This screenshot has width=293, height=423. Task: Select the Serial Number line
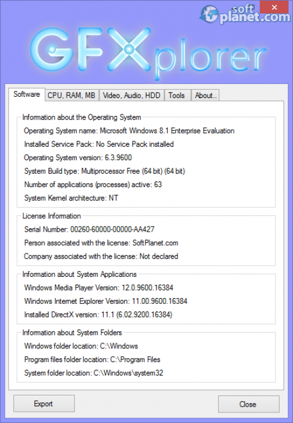click(89, 229)
